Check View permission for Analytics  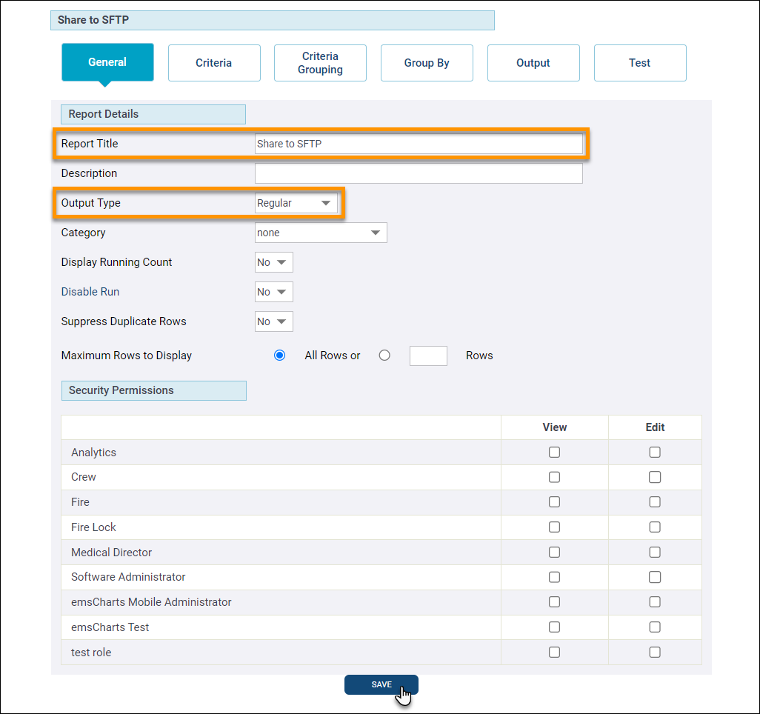click(555, 453)
